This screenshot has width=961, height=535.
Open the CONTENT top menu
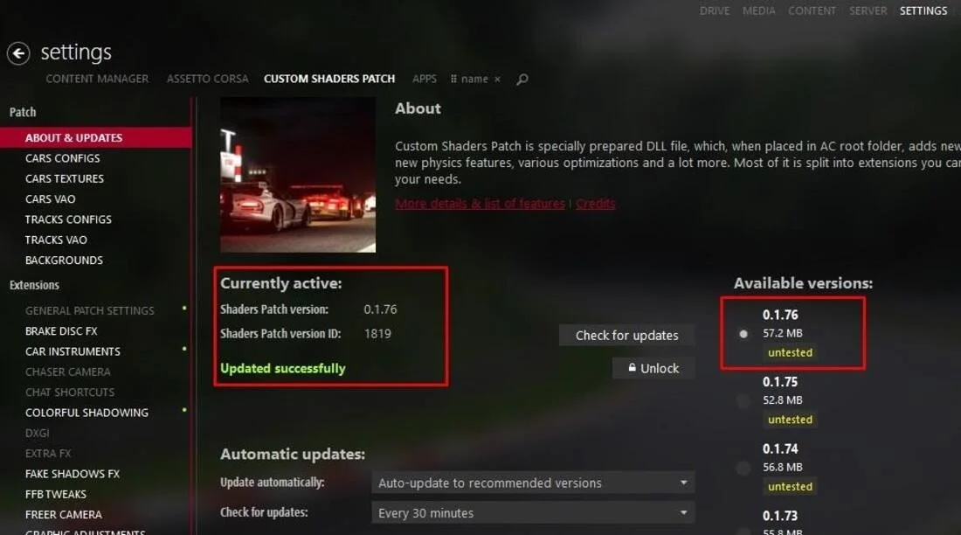[x=812, y=10]
